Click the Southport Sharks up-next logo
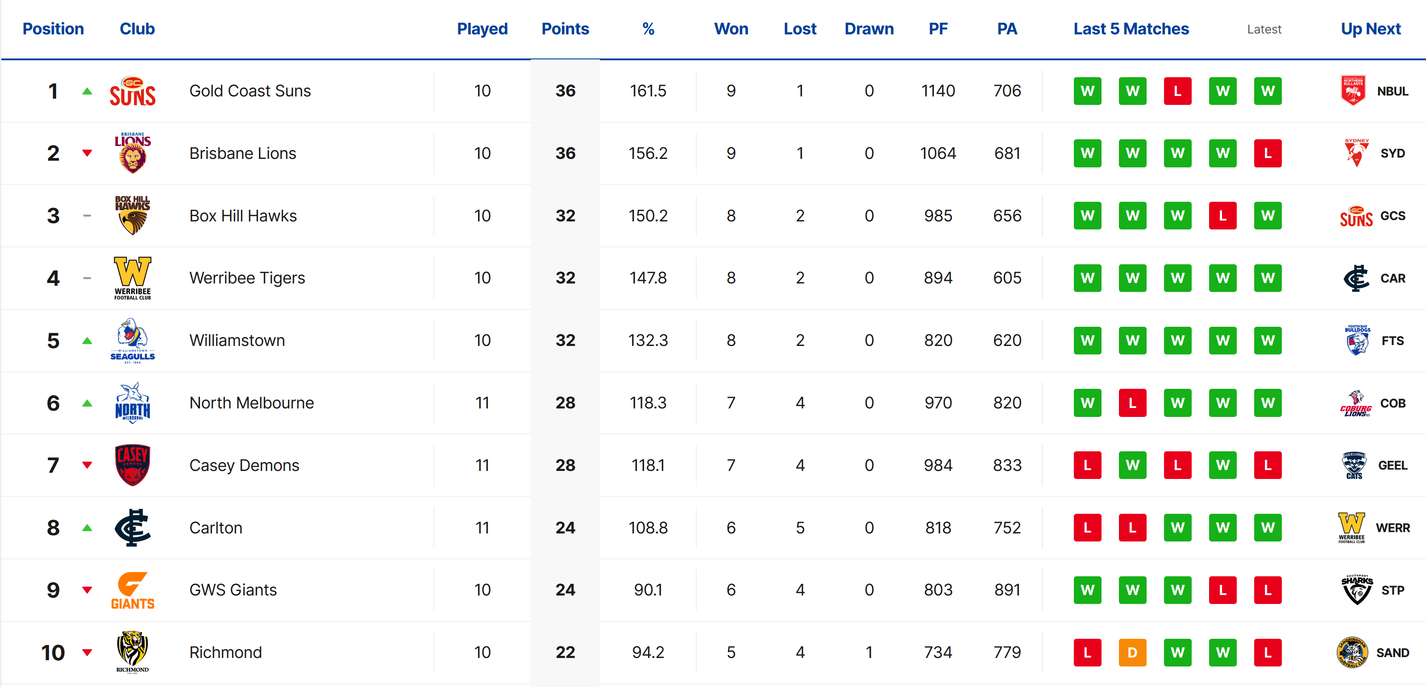Image resolution: width=1426 pixels, height=687 pixels. [x=1356, y=590]
